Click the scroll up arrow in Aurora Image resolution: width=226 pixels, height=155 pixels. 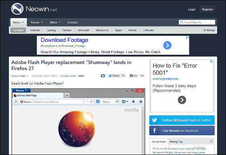[x=143, y=107]
